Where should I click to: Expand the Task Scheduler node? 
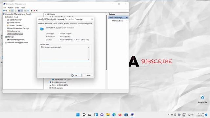6,20
